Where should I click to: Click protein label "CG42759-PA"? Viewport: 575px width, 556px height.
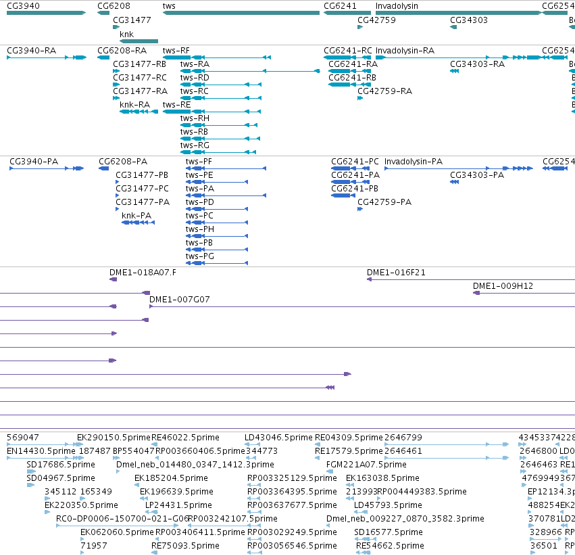coord(384,202)
